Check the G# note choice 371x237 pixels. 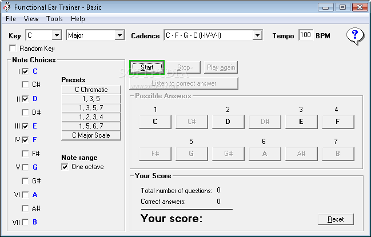point(25,181)
